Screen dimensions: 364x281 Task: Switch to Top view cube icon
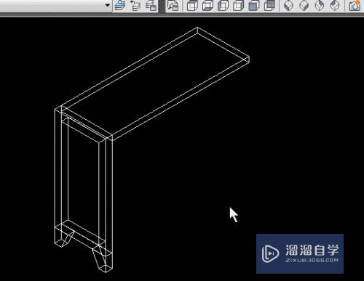tap(192, 6)
